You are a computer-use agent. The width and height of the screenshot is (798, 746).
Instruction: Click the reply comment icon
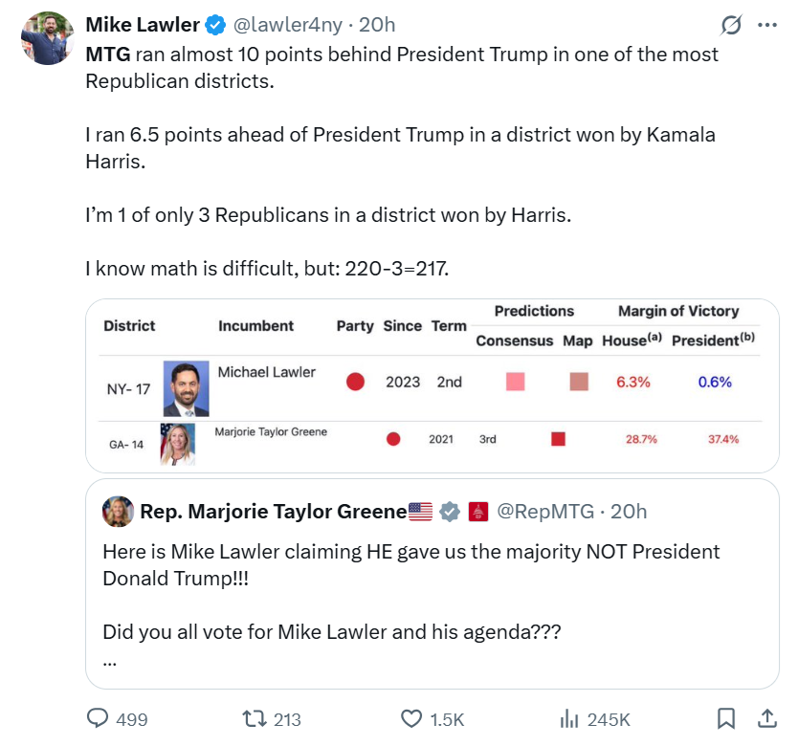pos(99,718)
